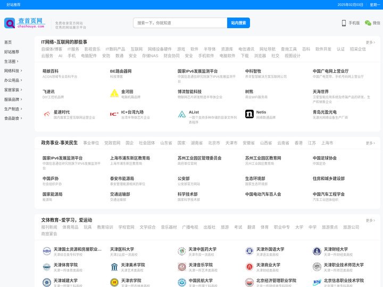Expand the 服装品牌 sidebar menu
Screen dimensions: 383x287
tap(13, 99)
